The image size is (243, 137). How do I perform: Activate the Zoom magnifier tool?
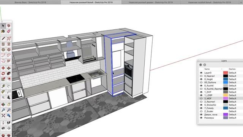click(x=3, y=110)
